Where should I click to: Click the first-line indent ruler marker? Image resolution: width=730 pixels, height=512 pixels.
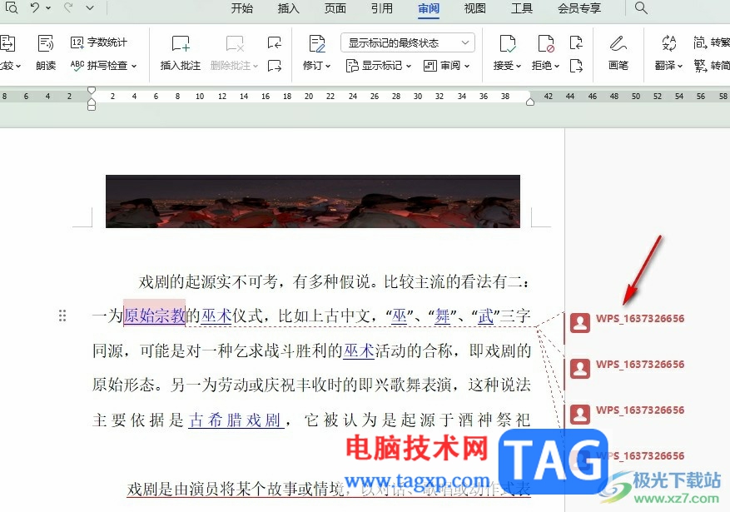coord(92,90)
